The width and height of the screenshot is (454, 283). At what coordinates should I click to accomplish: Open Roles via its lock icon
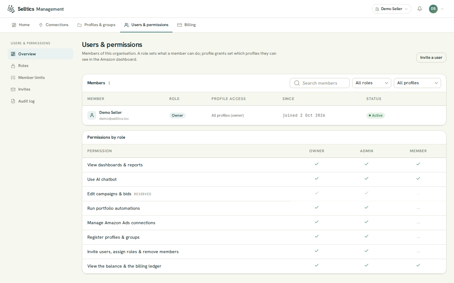tap(13, 66)
